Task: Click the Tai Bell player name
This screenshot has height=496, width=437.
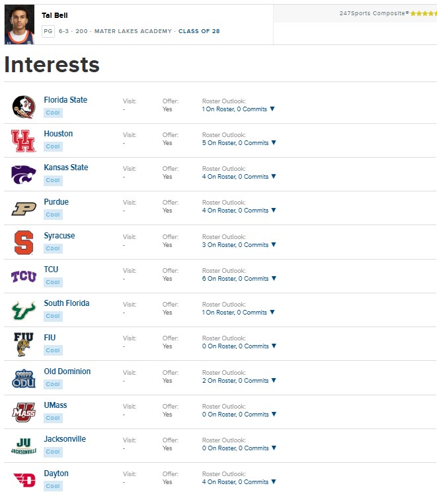Action: (x=54, y=15)
